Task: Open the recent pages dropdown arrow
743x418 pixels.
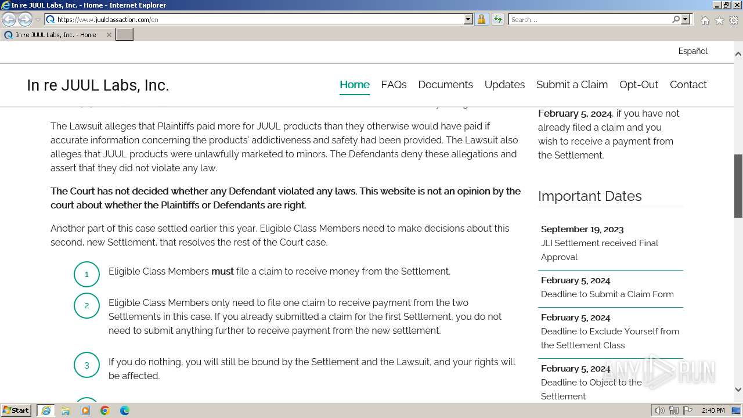Action: click(x=38, y=20)
